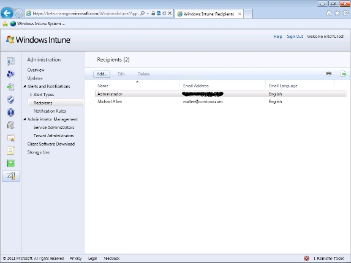
Task: Open a new browser tab
Action: [248, 14]
